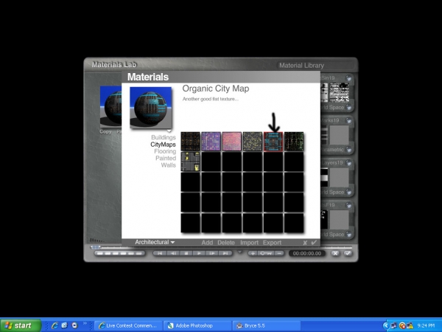This screenshot has height=332, width=442.
Task: Open the animation options triangle menu
Action: pyautogui.click(x=240, y=252)
